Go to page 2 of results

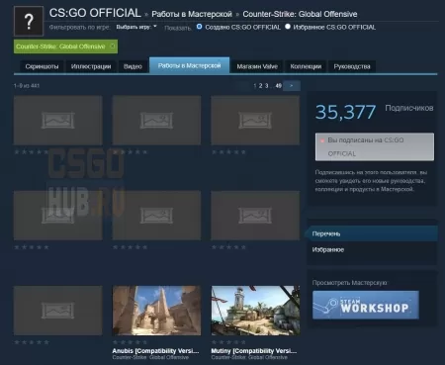(260, 86)
